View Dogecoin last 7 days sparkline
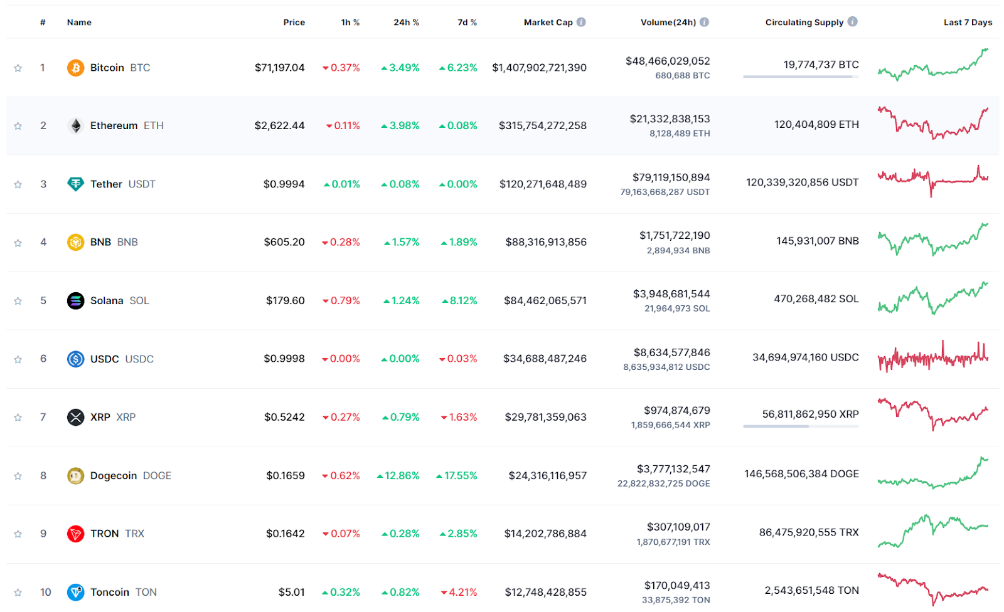 [x=932, y=473]
